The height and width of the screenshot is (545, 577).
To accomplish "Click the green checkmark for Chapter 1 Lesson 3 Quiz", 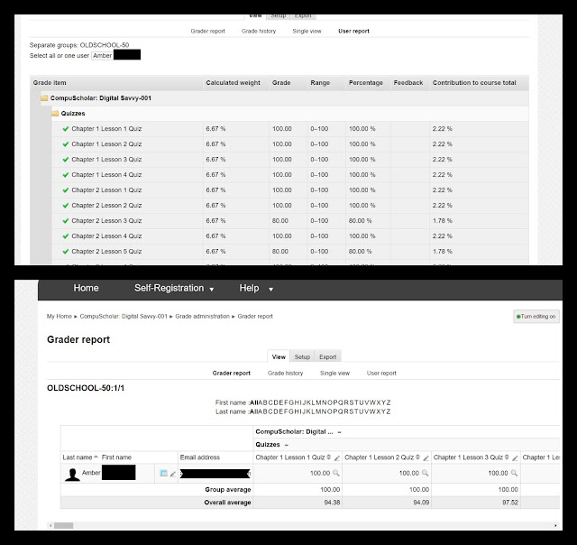I will click(66, 160).
